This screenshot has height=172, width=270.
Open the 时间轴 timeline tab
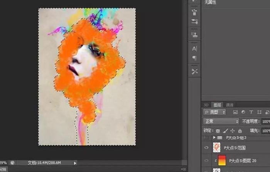[x=3, y=169]
